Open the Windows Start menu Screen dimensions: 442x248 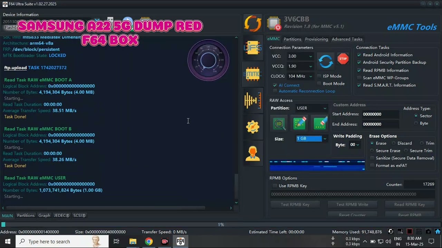[x=8, y=241]
